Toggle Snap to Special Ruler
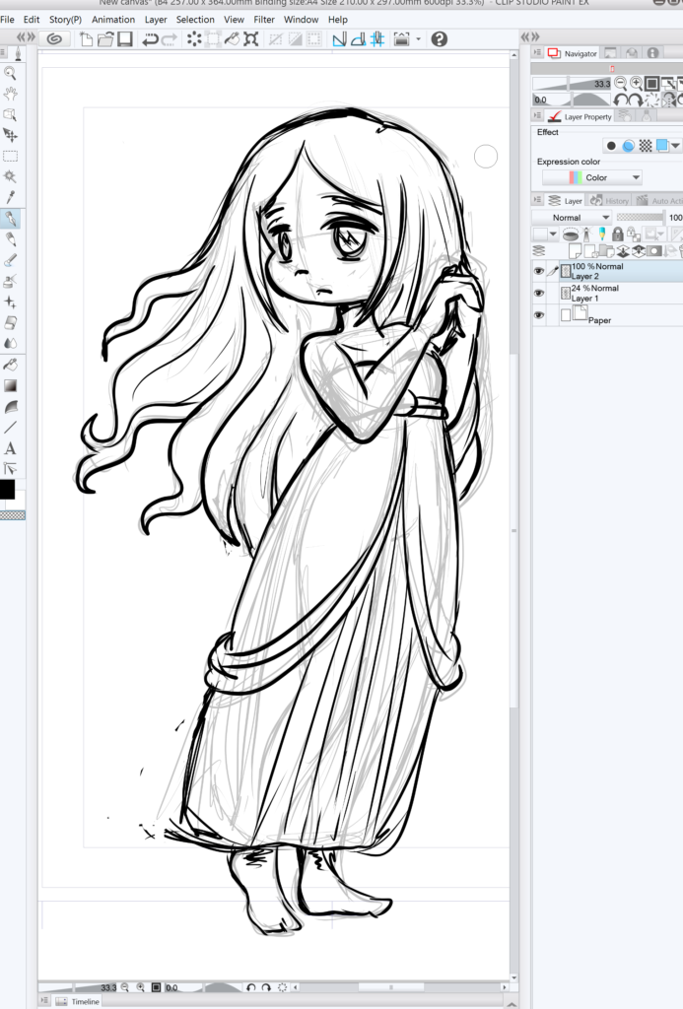683x1009 pixels. tap(359, 39)
